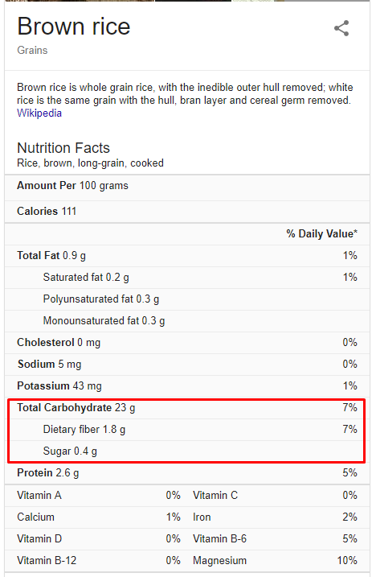This screenshot has width=372, height=577.
Task: Click the Sodium 5 mg row
Action: tap(187, 365)
